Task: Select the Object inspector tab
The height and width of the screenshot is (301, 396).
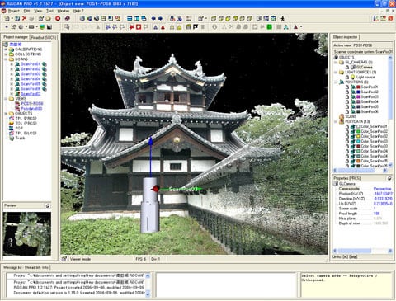Action: pos(345,37)
